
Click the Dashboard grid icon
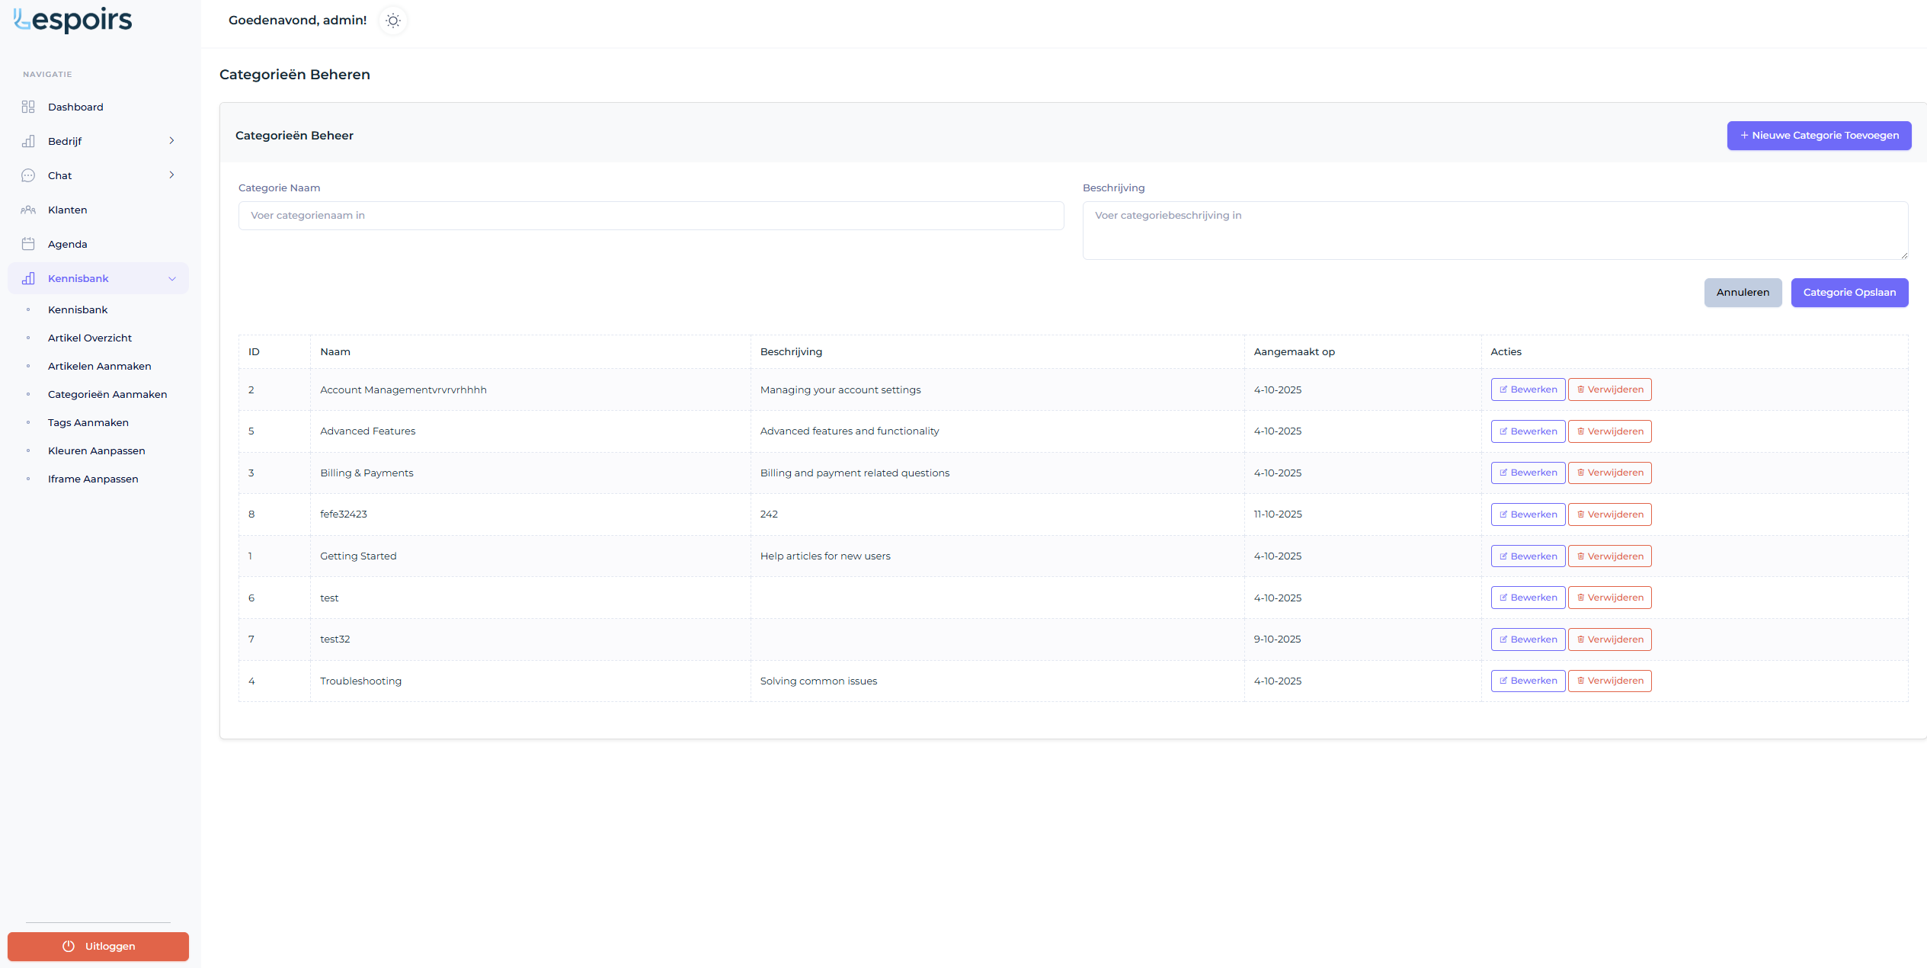[x=28, y=107]
